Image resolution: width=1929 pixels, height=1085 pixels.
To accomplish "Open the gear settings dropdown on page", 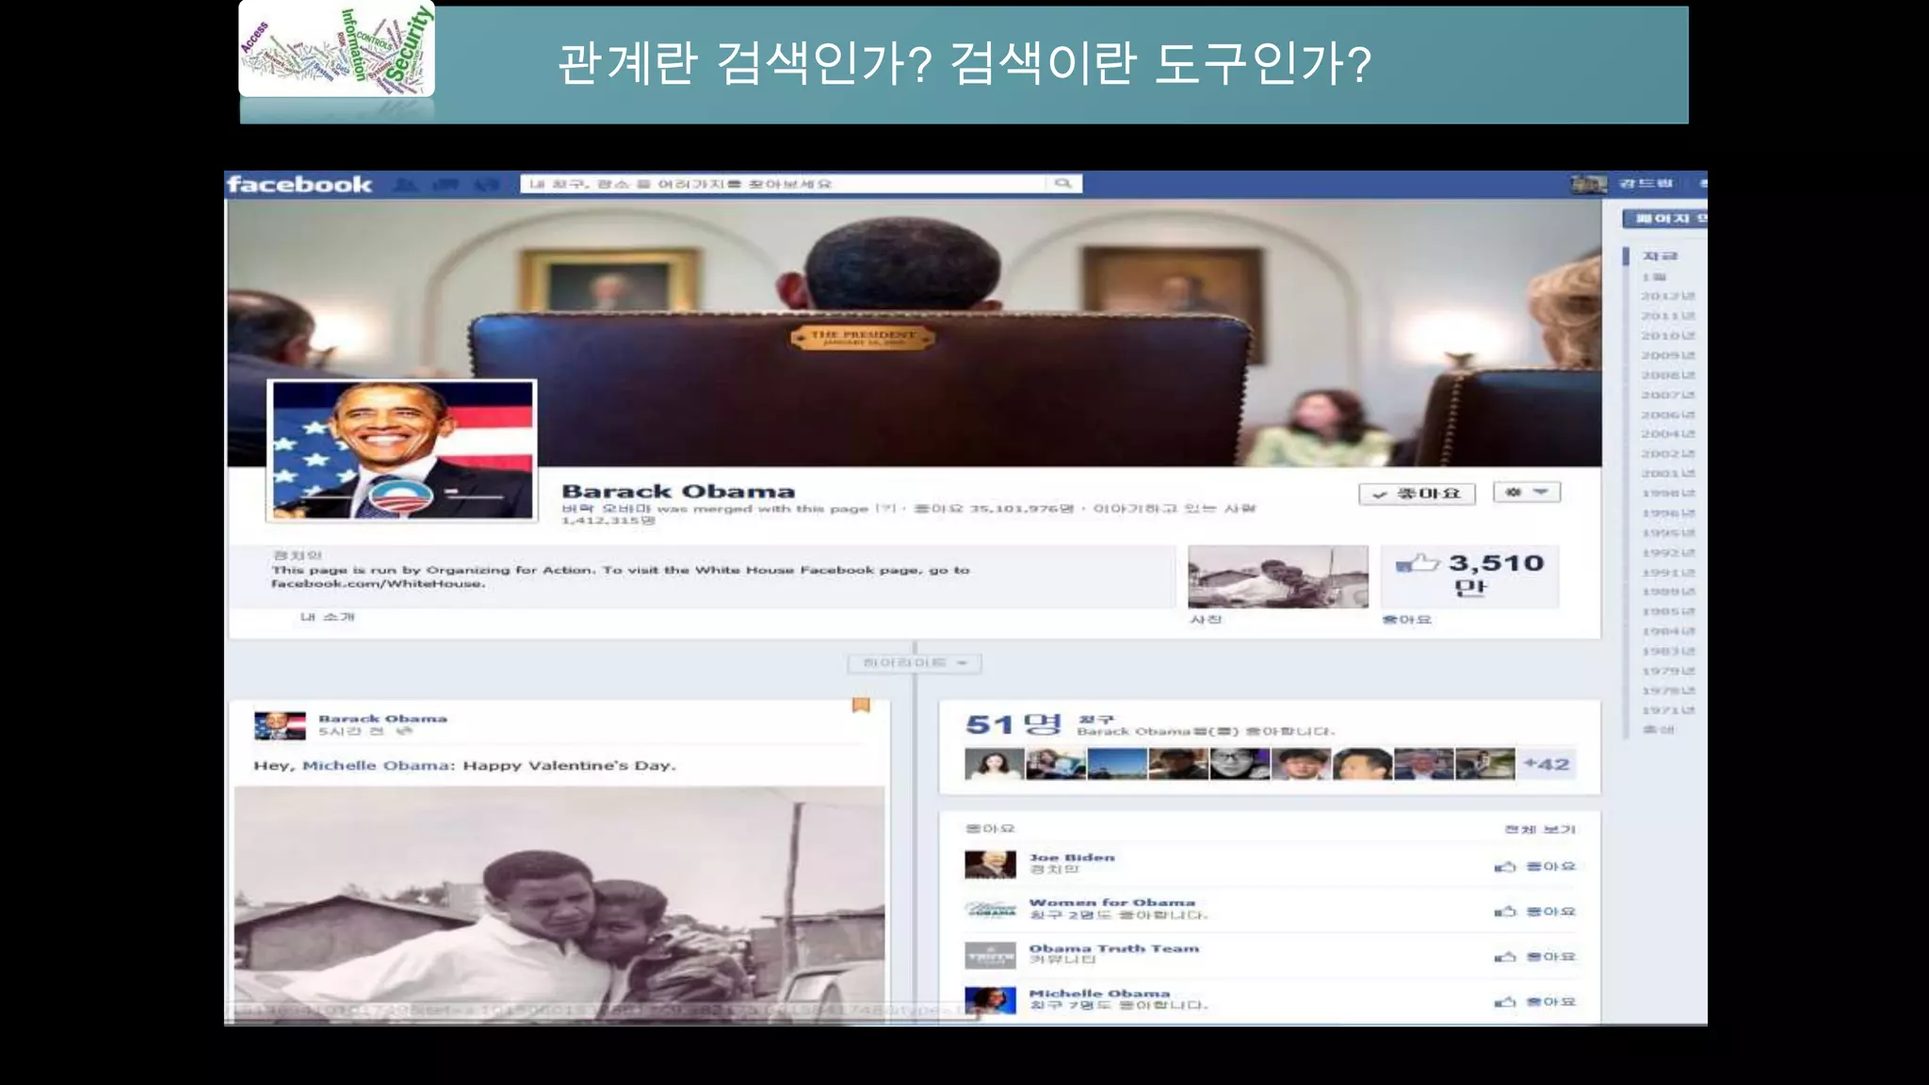I will [1527, 493].
